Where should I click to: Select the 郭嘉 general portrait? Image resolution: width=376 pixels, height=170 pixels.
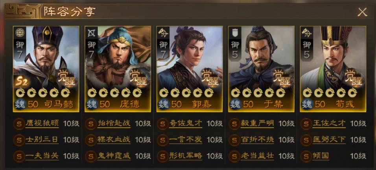pos(190,69)
